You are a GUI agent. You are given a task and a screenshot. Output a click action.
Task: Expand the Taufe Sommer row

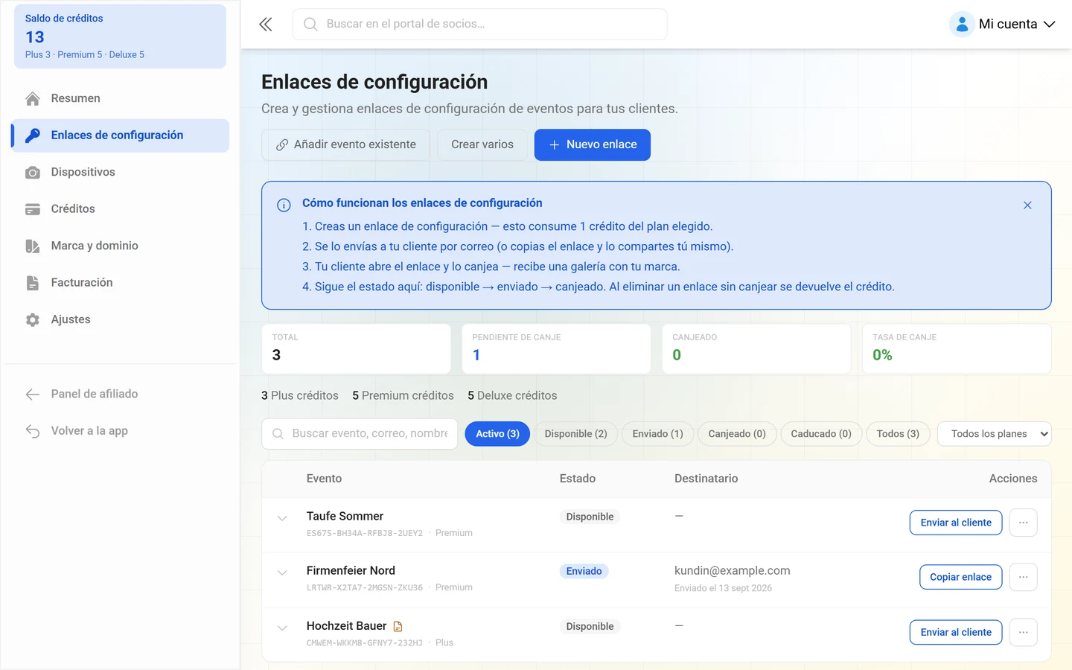pyautogui.click(x=282, y=518)
